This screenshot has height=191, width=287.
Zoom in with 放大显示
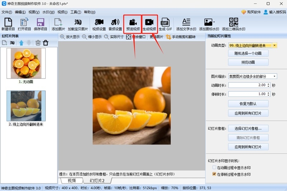pyautogui.click(x=70, y=37)
